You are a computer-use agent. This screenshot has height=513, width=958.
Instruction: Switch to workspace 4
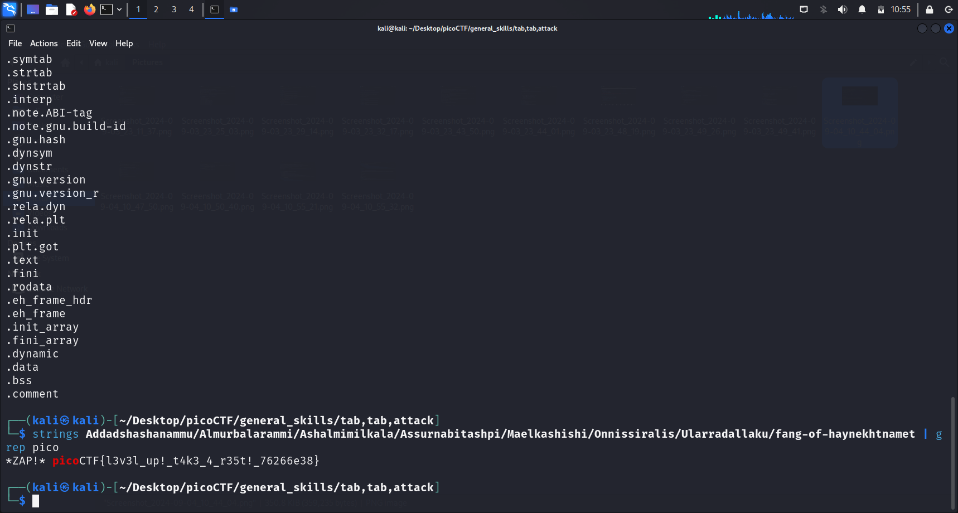point(191,9)
